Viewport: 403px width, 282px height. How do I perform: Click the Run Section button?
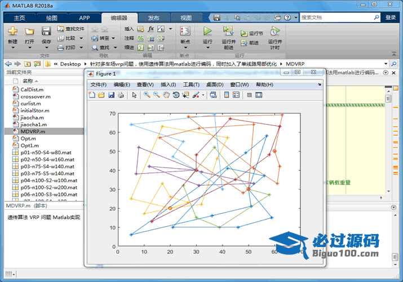coord(252,33)
